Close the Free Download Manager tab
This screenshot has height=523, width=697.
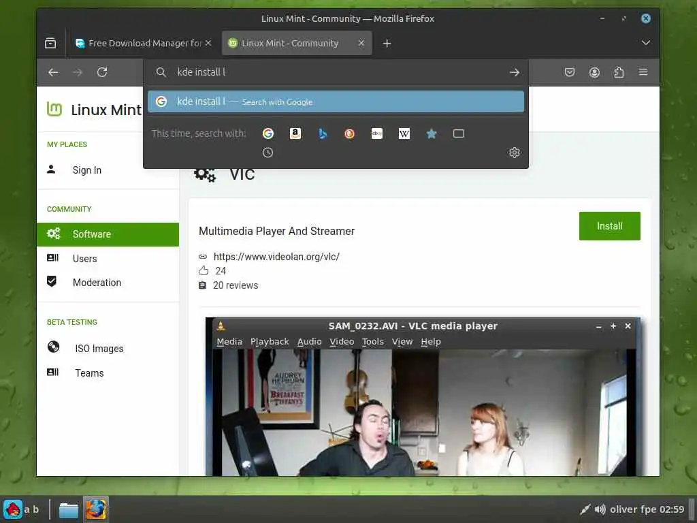(x=208, y=43)
